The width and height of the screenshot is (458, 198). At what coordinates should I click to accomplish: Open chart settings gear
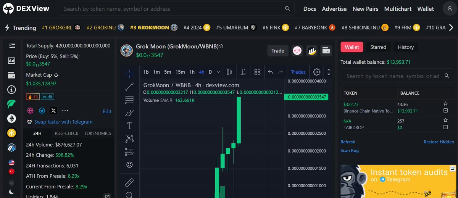[x=316, y=72]
